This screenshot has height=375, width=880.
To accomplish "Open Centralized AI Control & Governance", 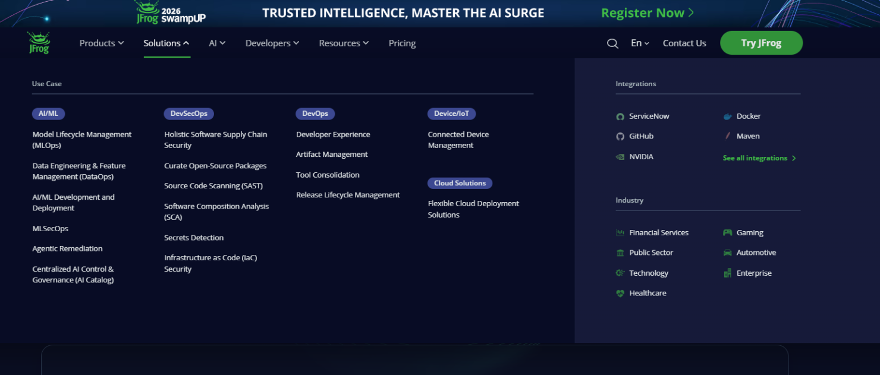I will 73,275.
